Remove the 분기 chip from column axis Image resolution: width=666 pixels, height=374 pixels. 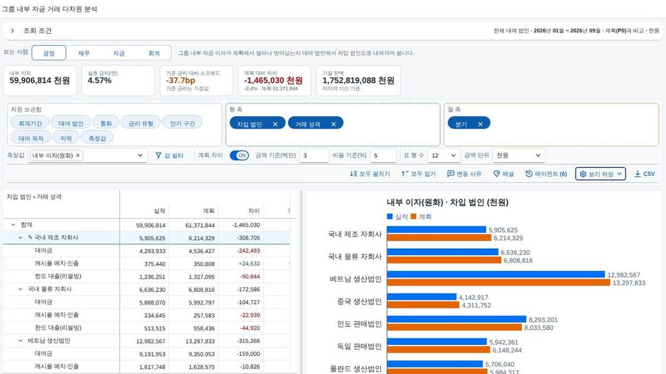tap(480, 124)
